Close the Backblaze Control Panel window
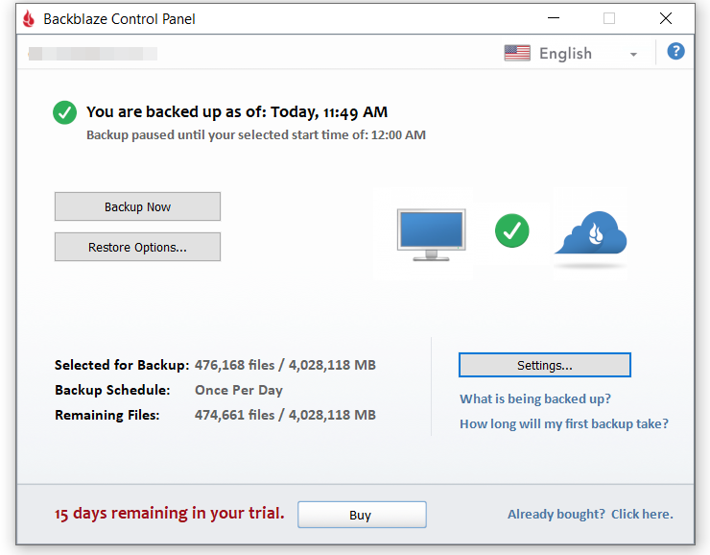Image resolution: width=710 pixels, height=555 pixels. pos(665,18)
